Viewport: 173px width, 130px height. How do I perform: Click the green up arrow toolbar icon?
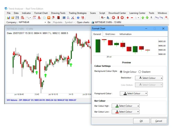(143, 18)
